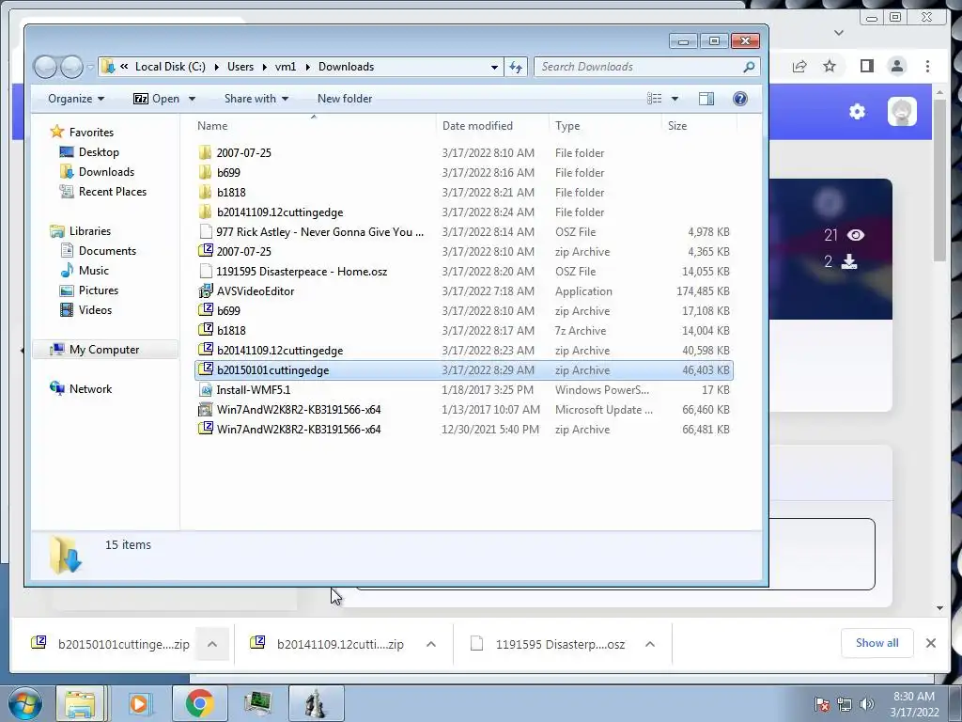Image resolution: width=962 pixels, height=722 pixels.
Task: Open the settings gear on the webpage
Action: click(857, 112)
